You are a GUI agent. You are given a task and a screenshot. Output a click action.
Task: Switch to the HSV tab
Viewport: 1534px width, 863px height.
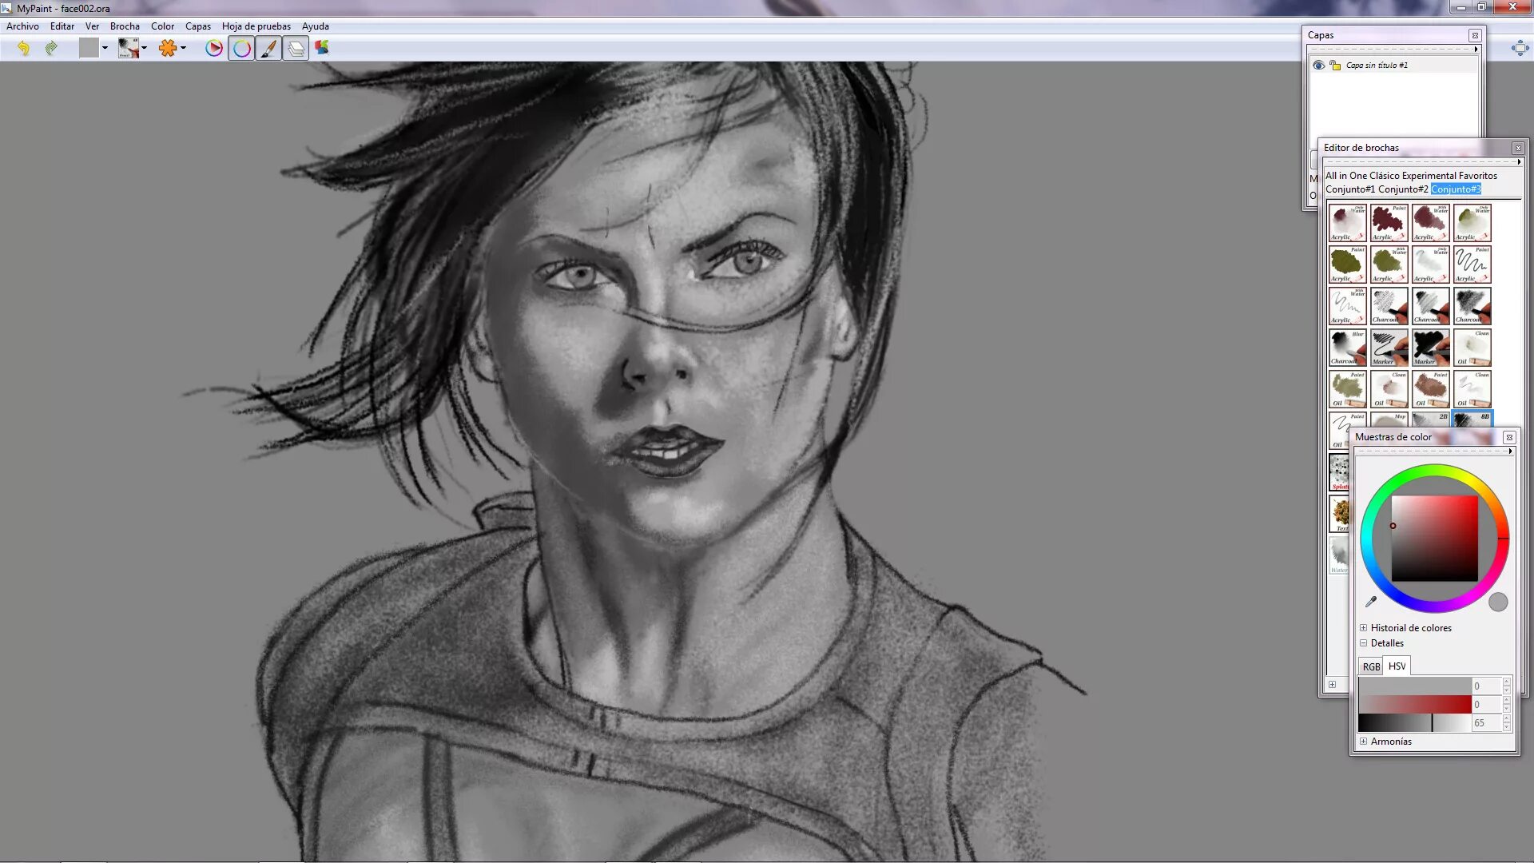pyautogui.click(x=1397, y=666)
